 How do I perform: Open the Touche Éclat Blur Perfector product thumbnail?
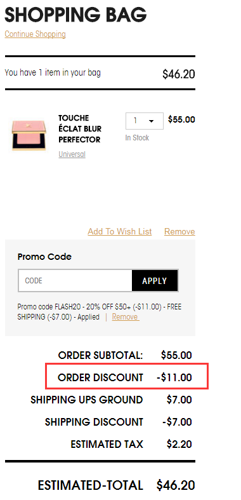(29, 135)
